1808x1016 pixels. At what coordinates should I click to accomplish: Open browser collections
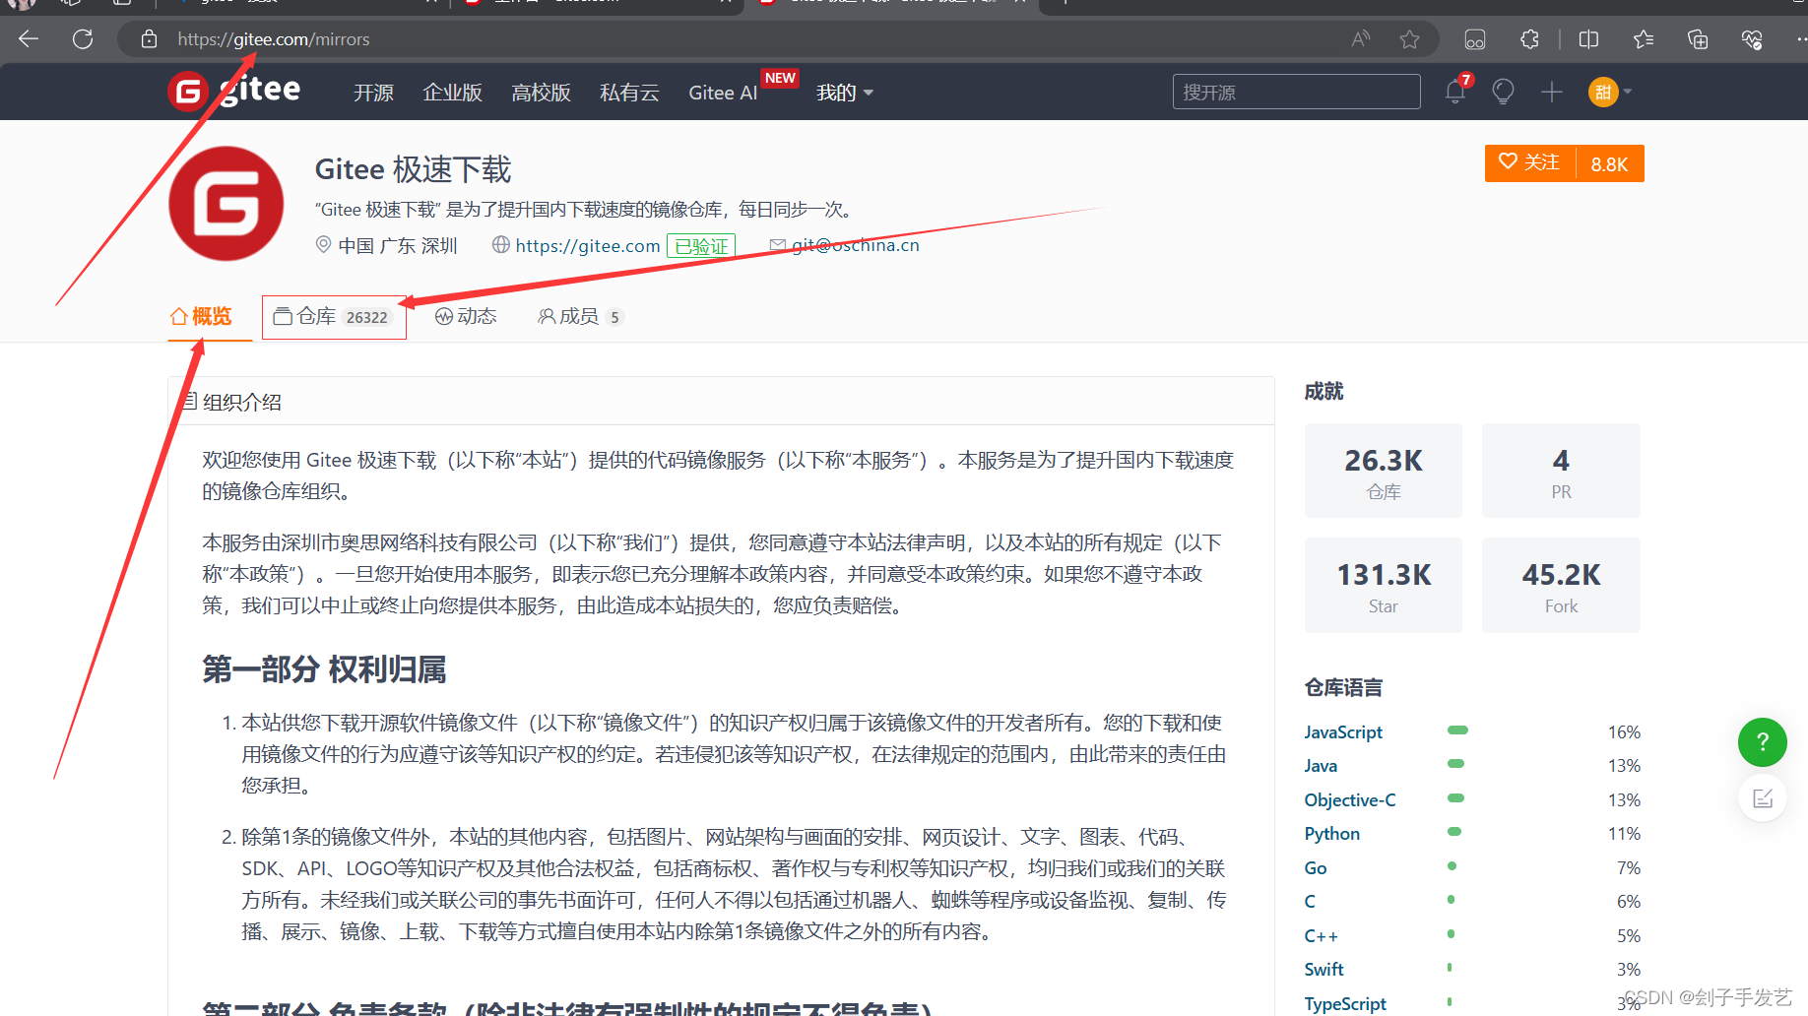1698,39
